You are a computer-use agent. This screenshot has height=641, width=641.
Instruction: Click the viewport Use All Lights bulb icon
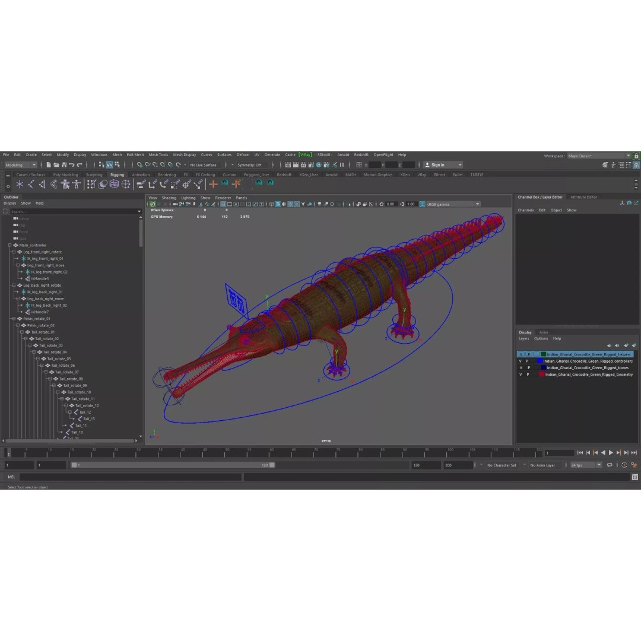303,204
